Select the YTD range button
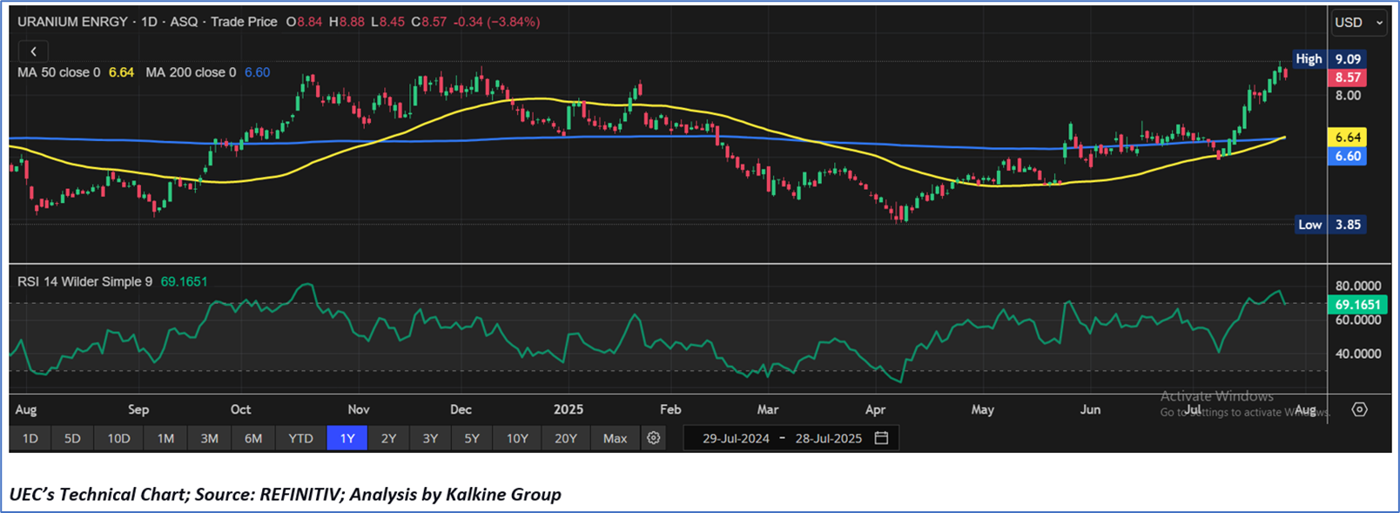1400x513 pixels. pos(300,438)
